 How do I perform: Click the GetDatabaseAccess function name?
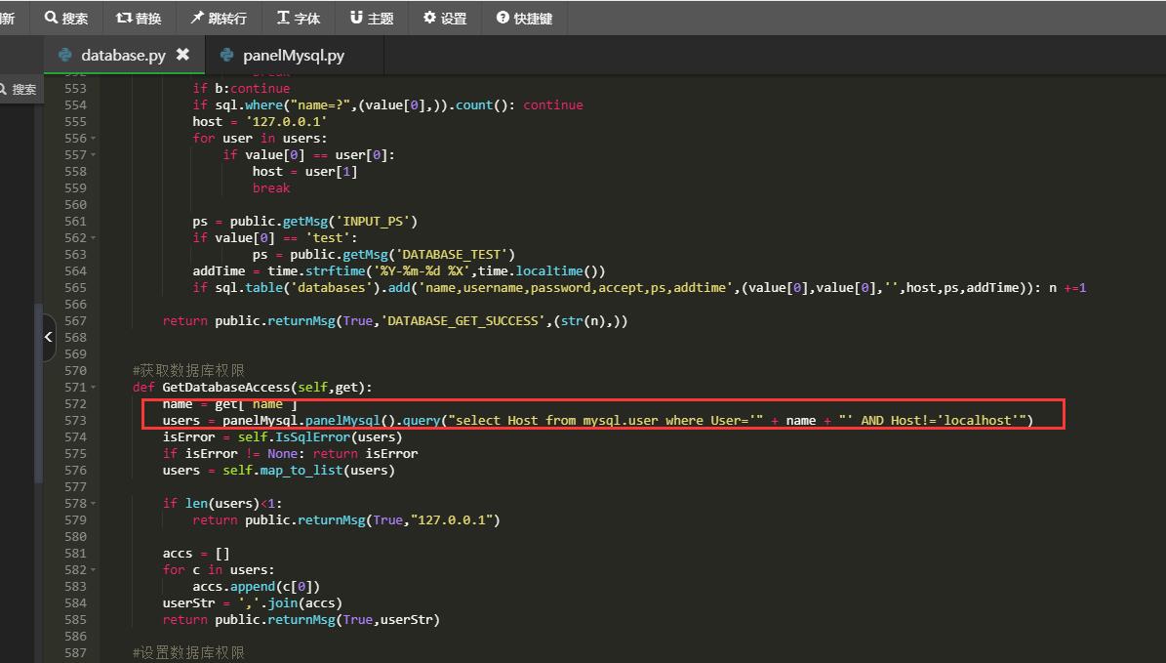pos(226,387)
